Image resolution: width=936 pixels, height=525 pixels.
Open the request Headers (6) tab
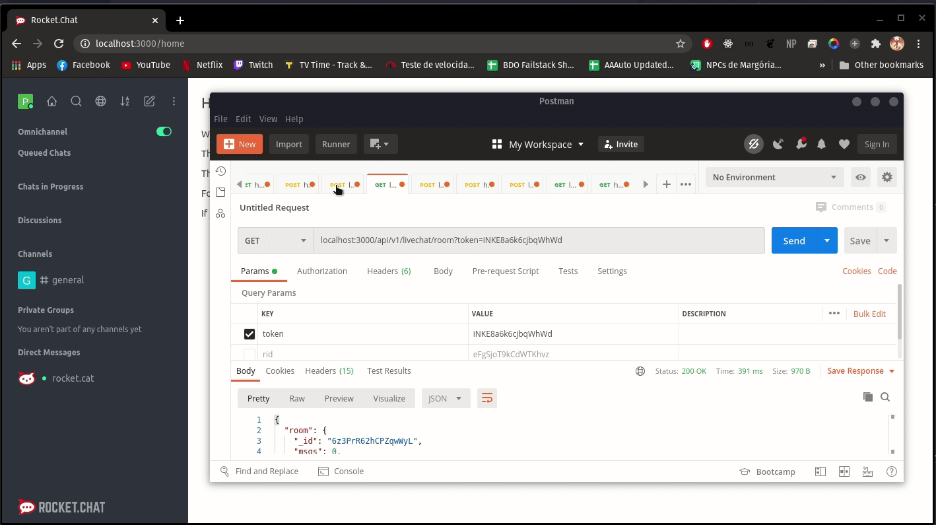click(389, 271)
